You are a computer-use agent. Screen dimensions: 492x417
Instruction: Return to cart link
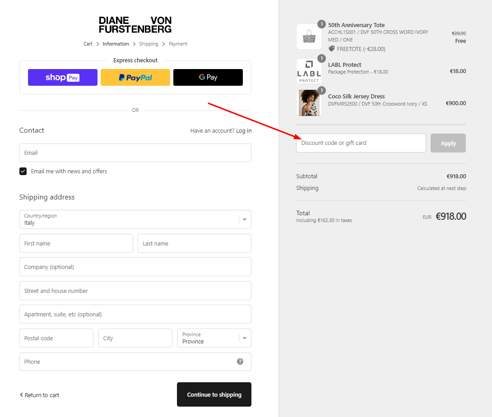[40, 395]
